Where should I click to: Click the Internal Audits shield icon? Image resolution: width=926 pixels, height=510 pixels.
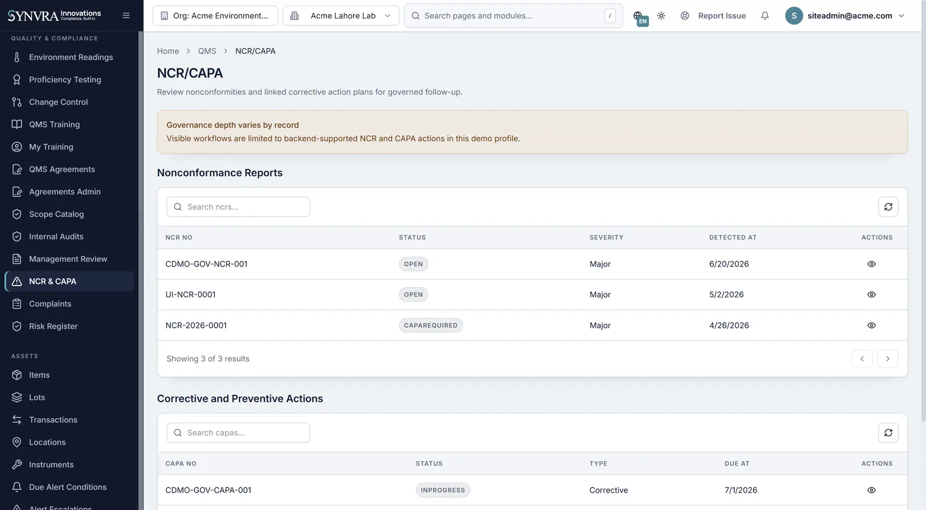[17, 236]
